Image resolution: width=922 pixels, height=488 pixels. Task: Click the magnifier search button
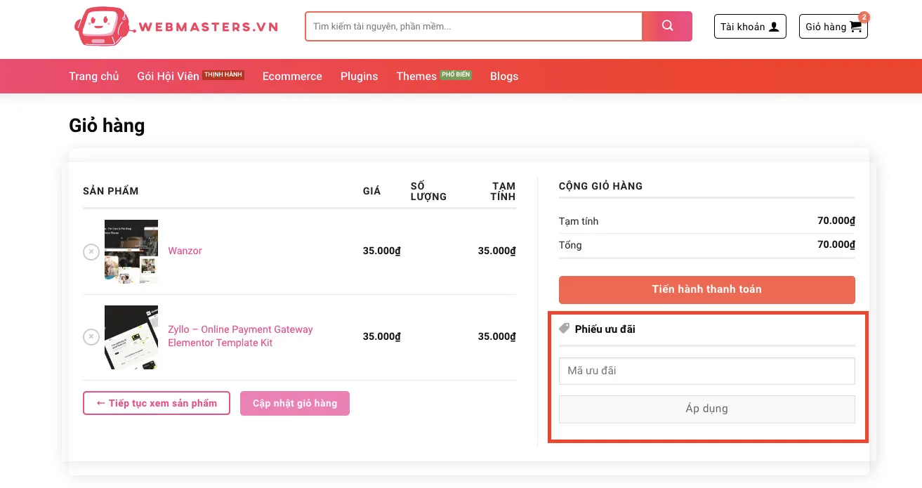667,26
